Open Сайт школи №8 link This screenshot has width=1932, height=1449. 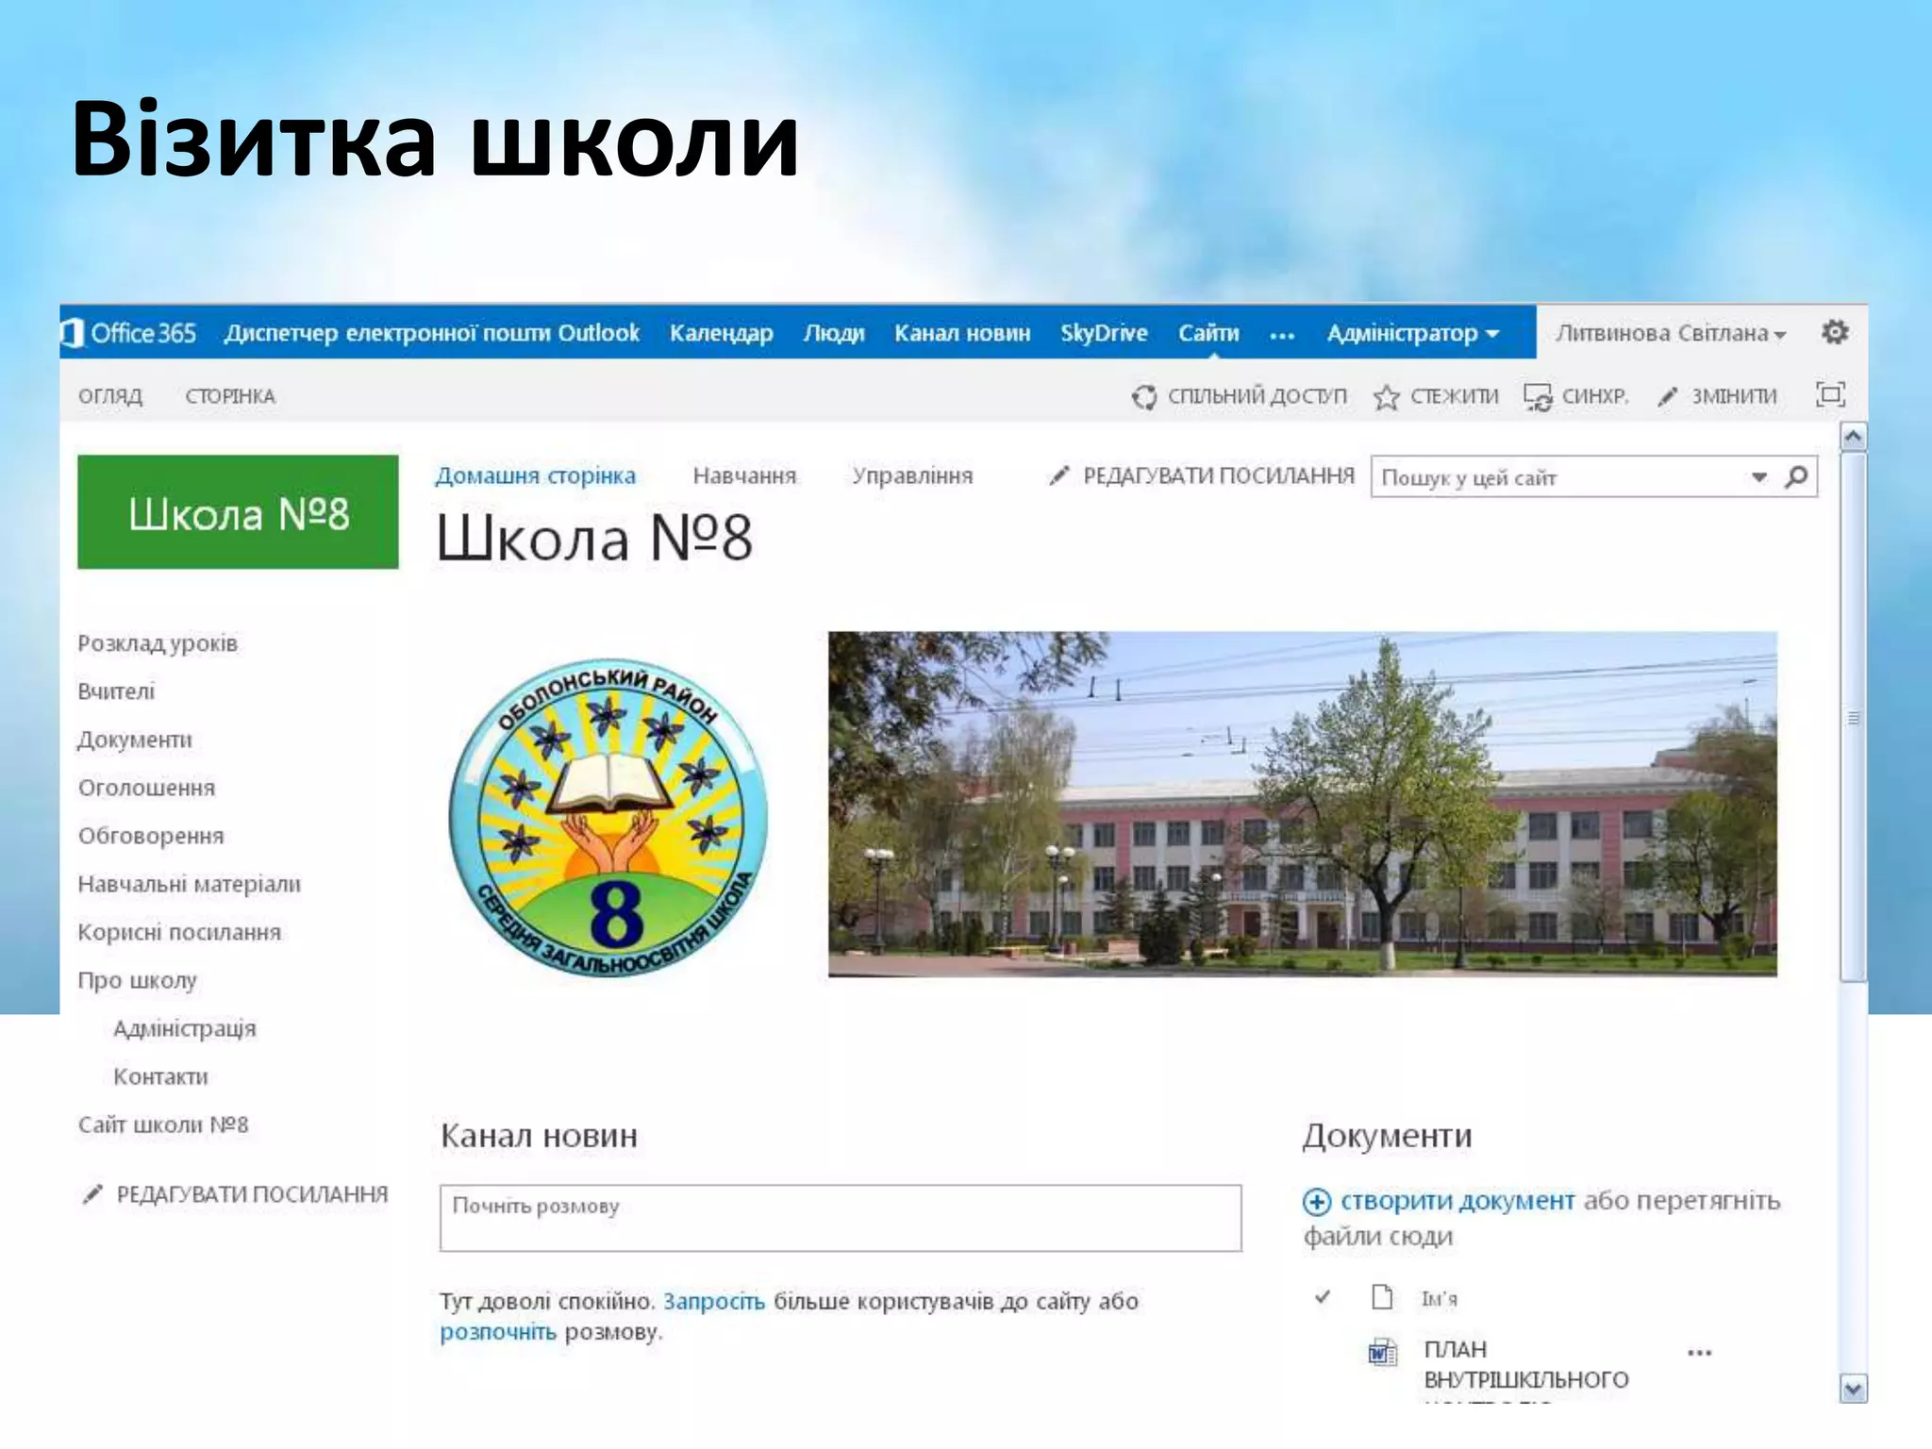pyautogui.click(x=163, y=1124)
